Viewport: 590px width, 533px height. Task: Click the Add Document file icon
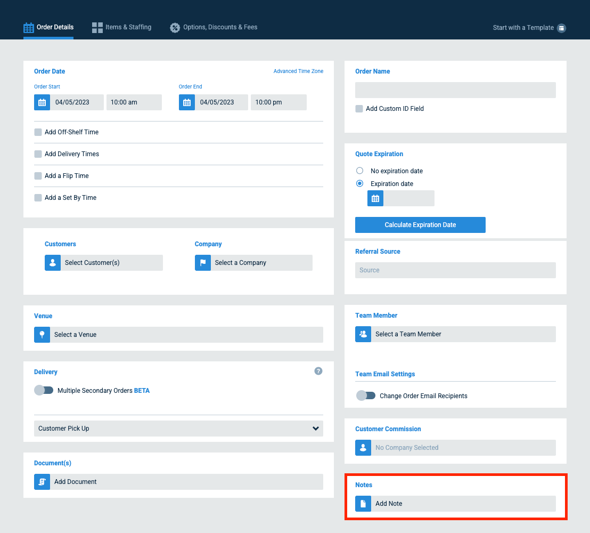42,481
